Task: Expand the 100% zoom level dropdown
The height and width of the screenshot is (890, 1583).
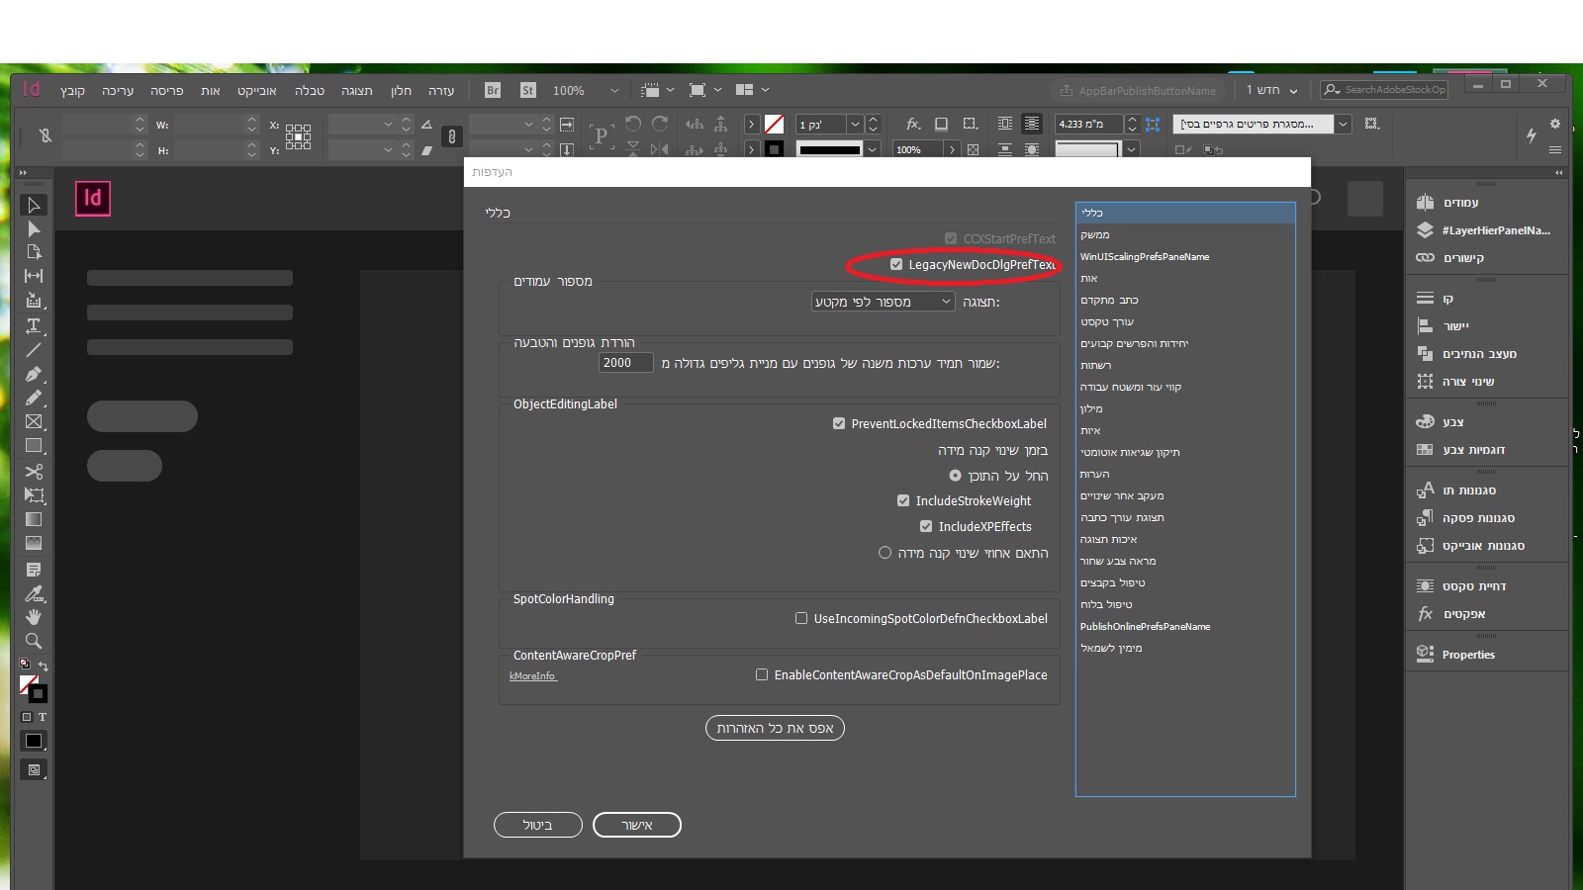Action: 613,90
